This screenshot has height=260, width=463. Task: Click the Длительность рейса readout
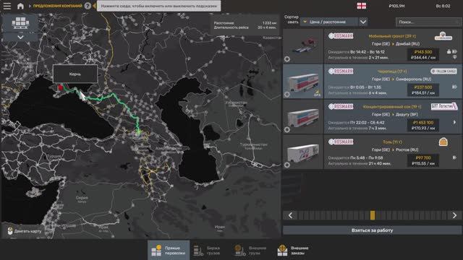click(245, 27)
